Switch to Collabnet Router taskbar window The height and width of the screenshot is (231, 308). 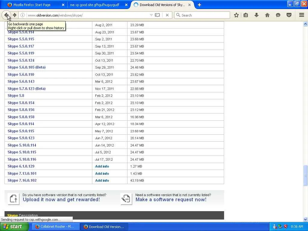(56, 227)
